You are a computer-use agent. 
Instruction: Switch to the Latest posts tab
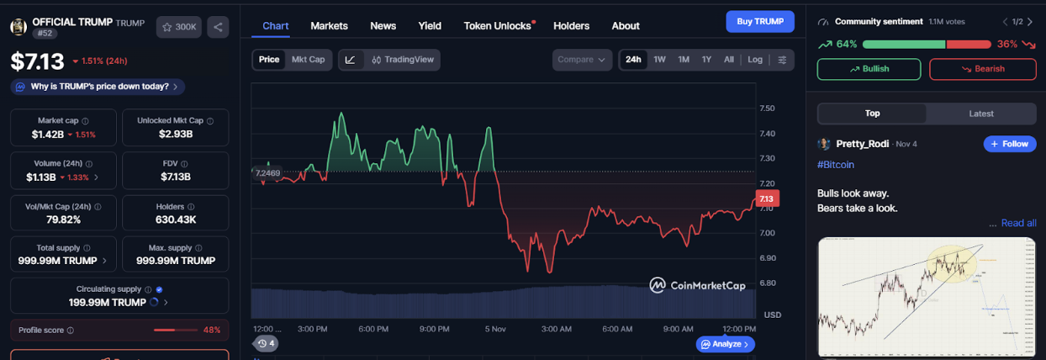(980, 114)
